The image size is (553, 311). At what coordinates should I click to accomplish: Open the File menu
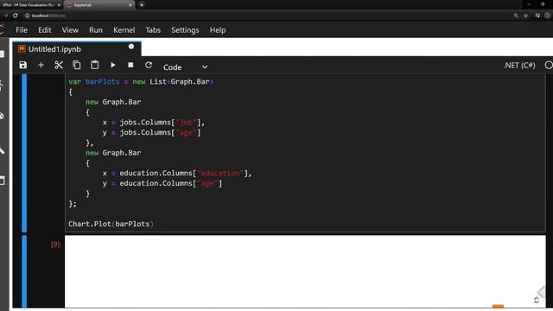pyautogui.click(x=22, y=30)
